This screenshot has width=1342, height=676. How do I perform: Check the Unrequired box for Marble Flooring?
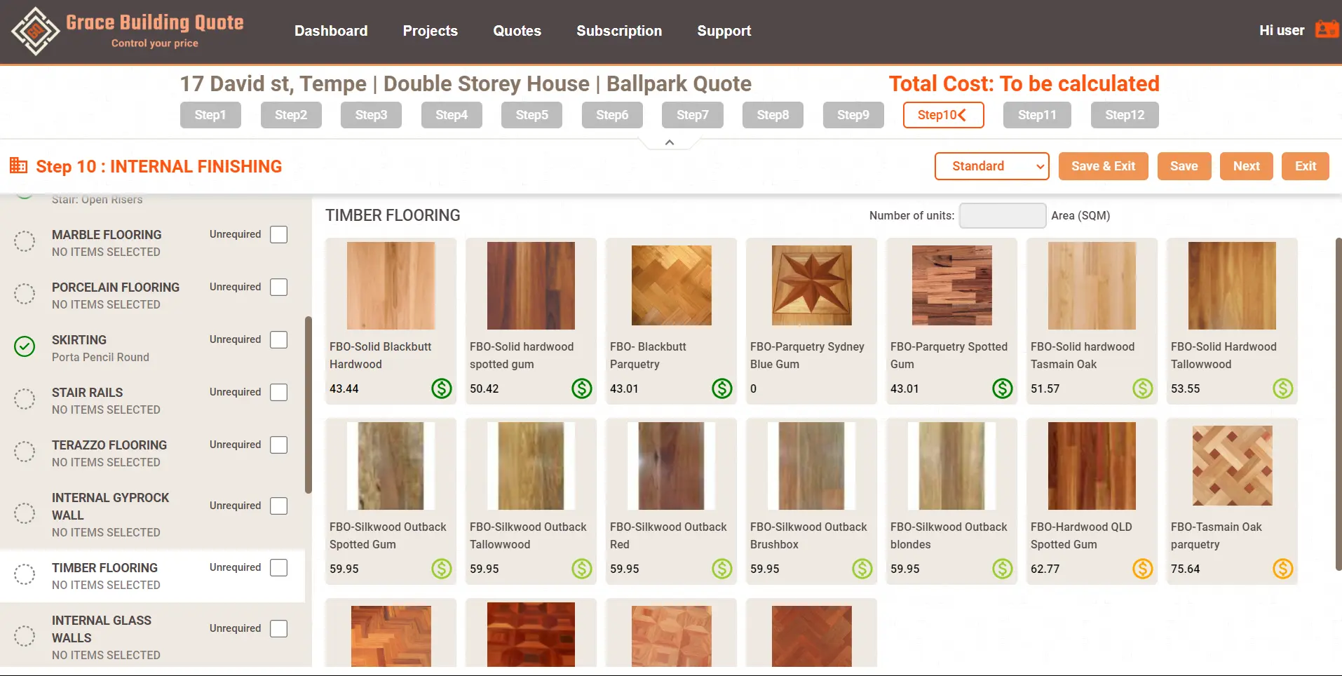278,235
